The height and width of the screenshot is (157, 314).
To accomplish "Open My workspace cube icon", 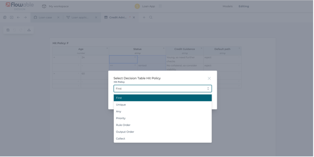I will [x=44, y=6].
